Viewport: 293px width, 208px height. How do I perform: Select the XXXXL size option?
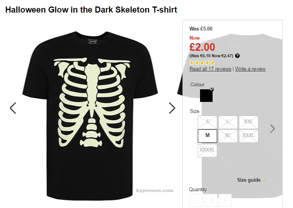207,150
